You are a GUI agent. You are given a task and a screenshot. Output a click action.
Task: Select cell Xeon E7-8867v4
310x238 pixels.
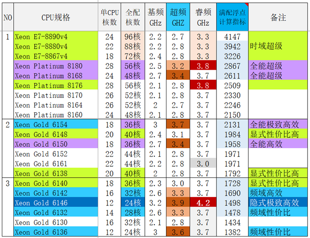pos(56,56)
